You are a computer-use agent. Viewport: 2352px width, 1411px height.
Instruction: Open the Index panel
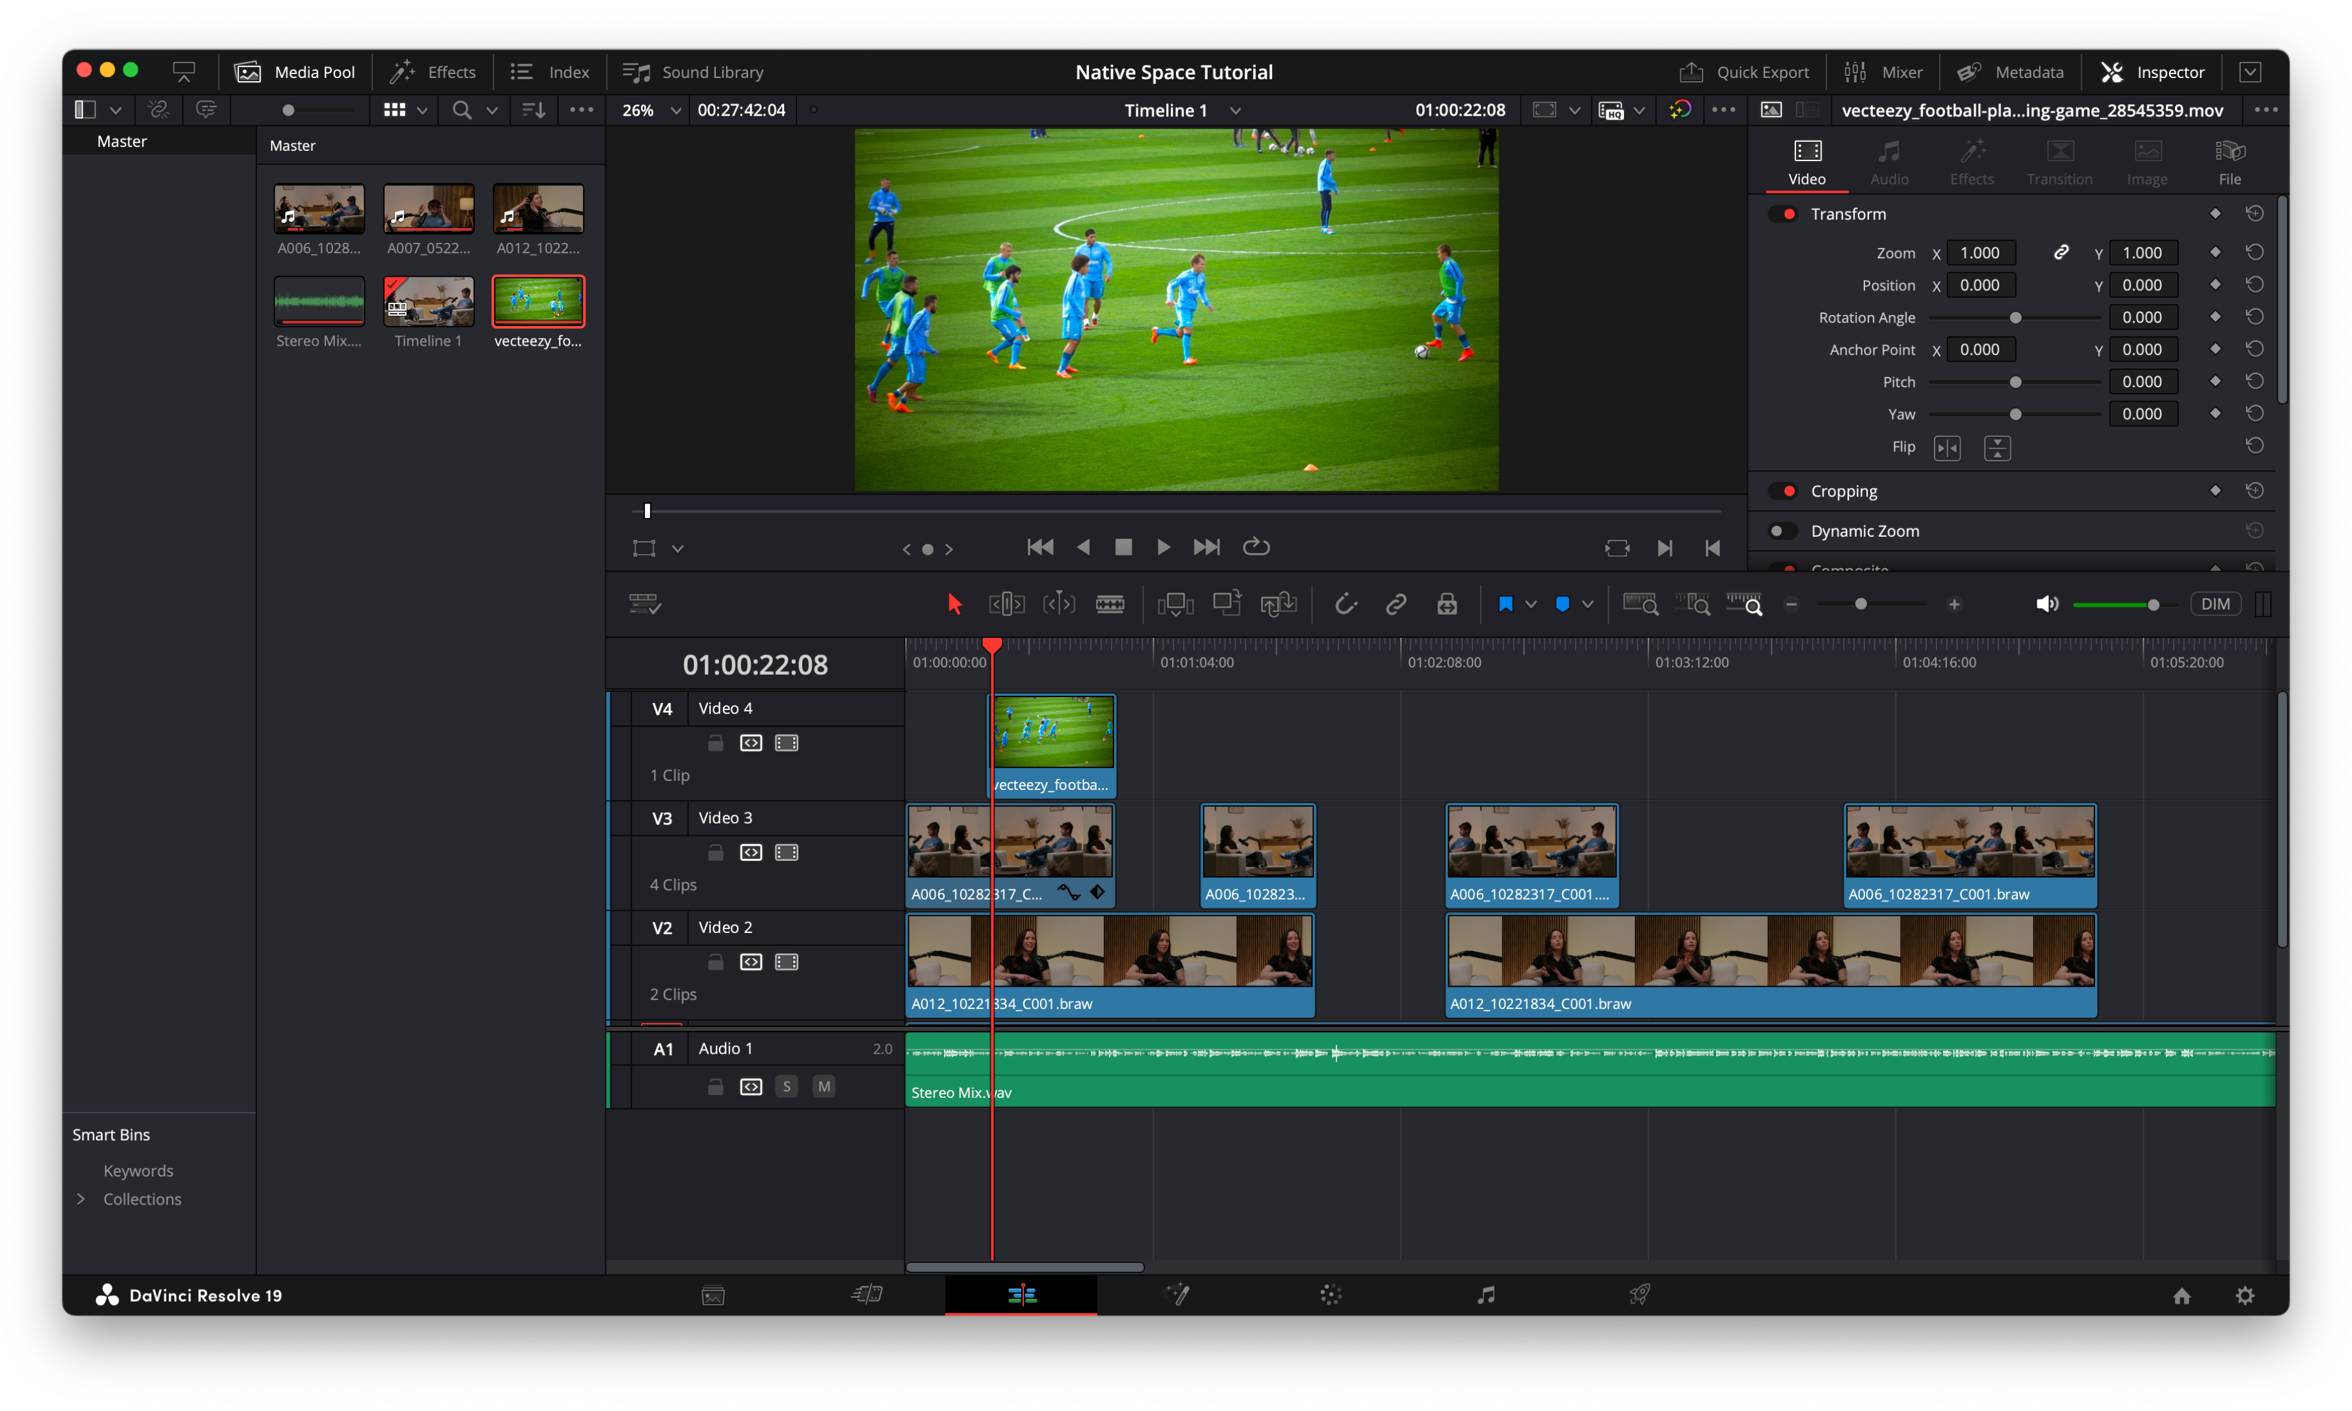pyautogui.click(x=550, y=72)
